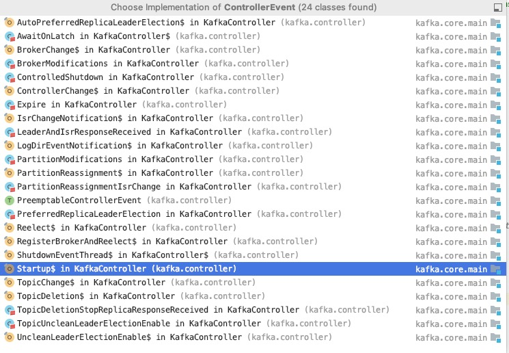Click class icon beside ControlledShutdown
509x353 pixels.
[10, 77]
